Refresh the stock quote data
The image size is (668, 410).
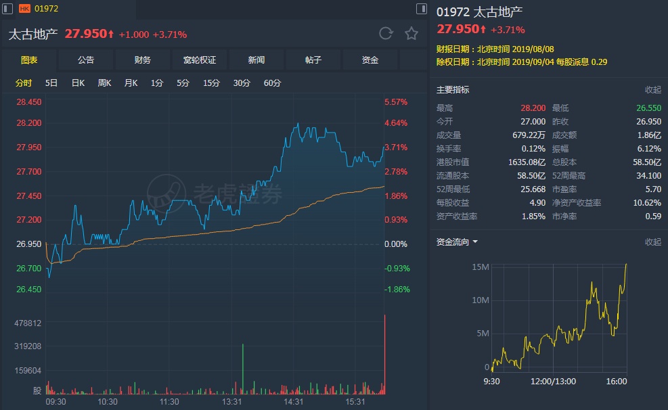coord(386,33)
